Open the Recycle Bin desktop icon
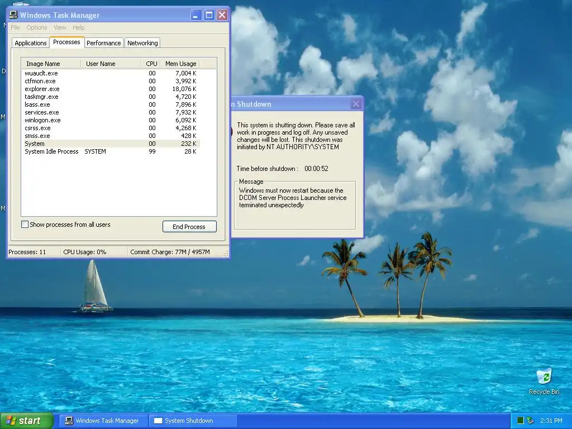 click(x=544, y=381)
